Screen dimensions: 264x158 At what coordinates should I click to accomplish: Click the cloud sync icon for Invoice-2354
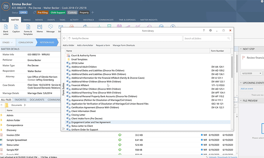tap(120, 135)
